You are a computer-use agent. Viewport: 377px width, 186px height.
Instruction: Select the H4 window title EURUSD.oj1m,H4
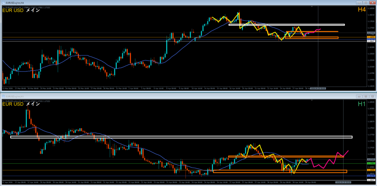click(x=14, y=3)
